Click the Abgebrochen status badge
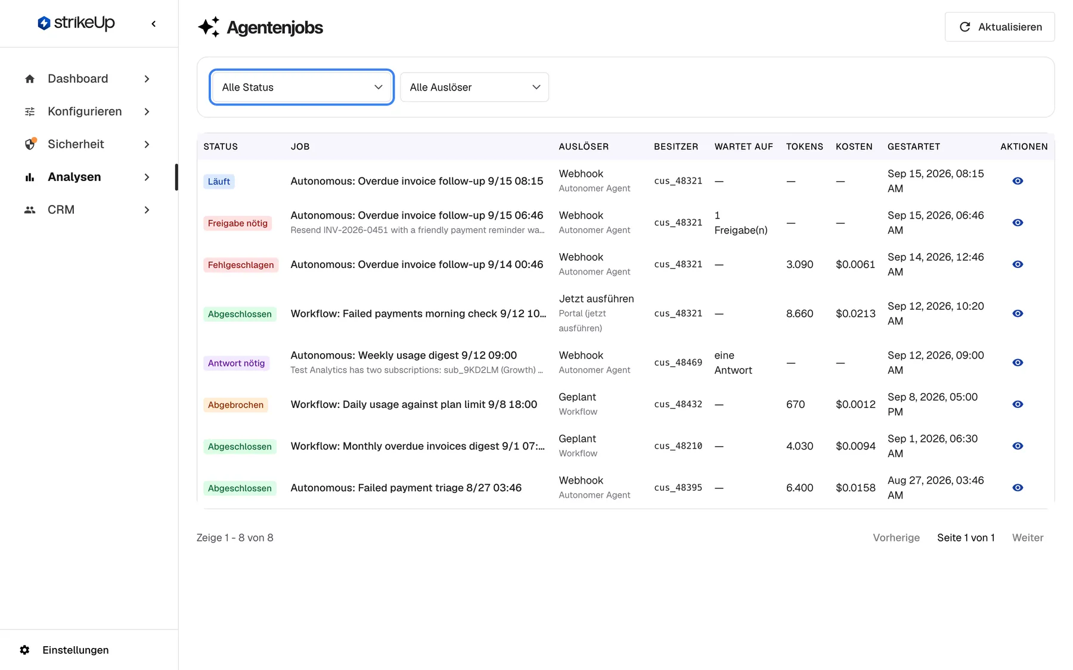This screenshot has height=670, width=1073. click(235, 405)
